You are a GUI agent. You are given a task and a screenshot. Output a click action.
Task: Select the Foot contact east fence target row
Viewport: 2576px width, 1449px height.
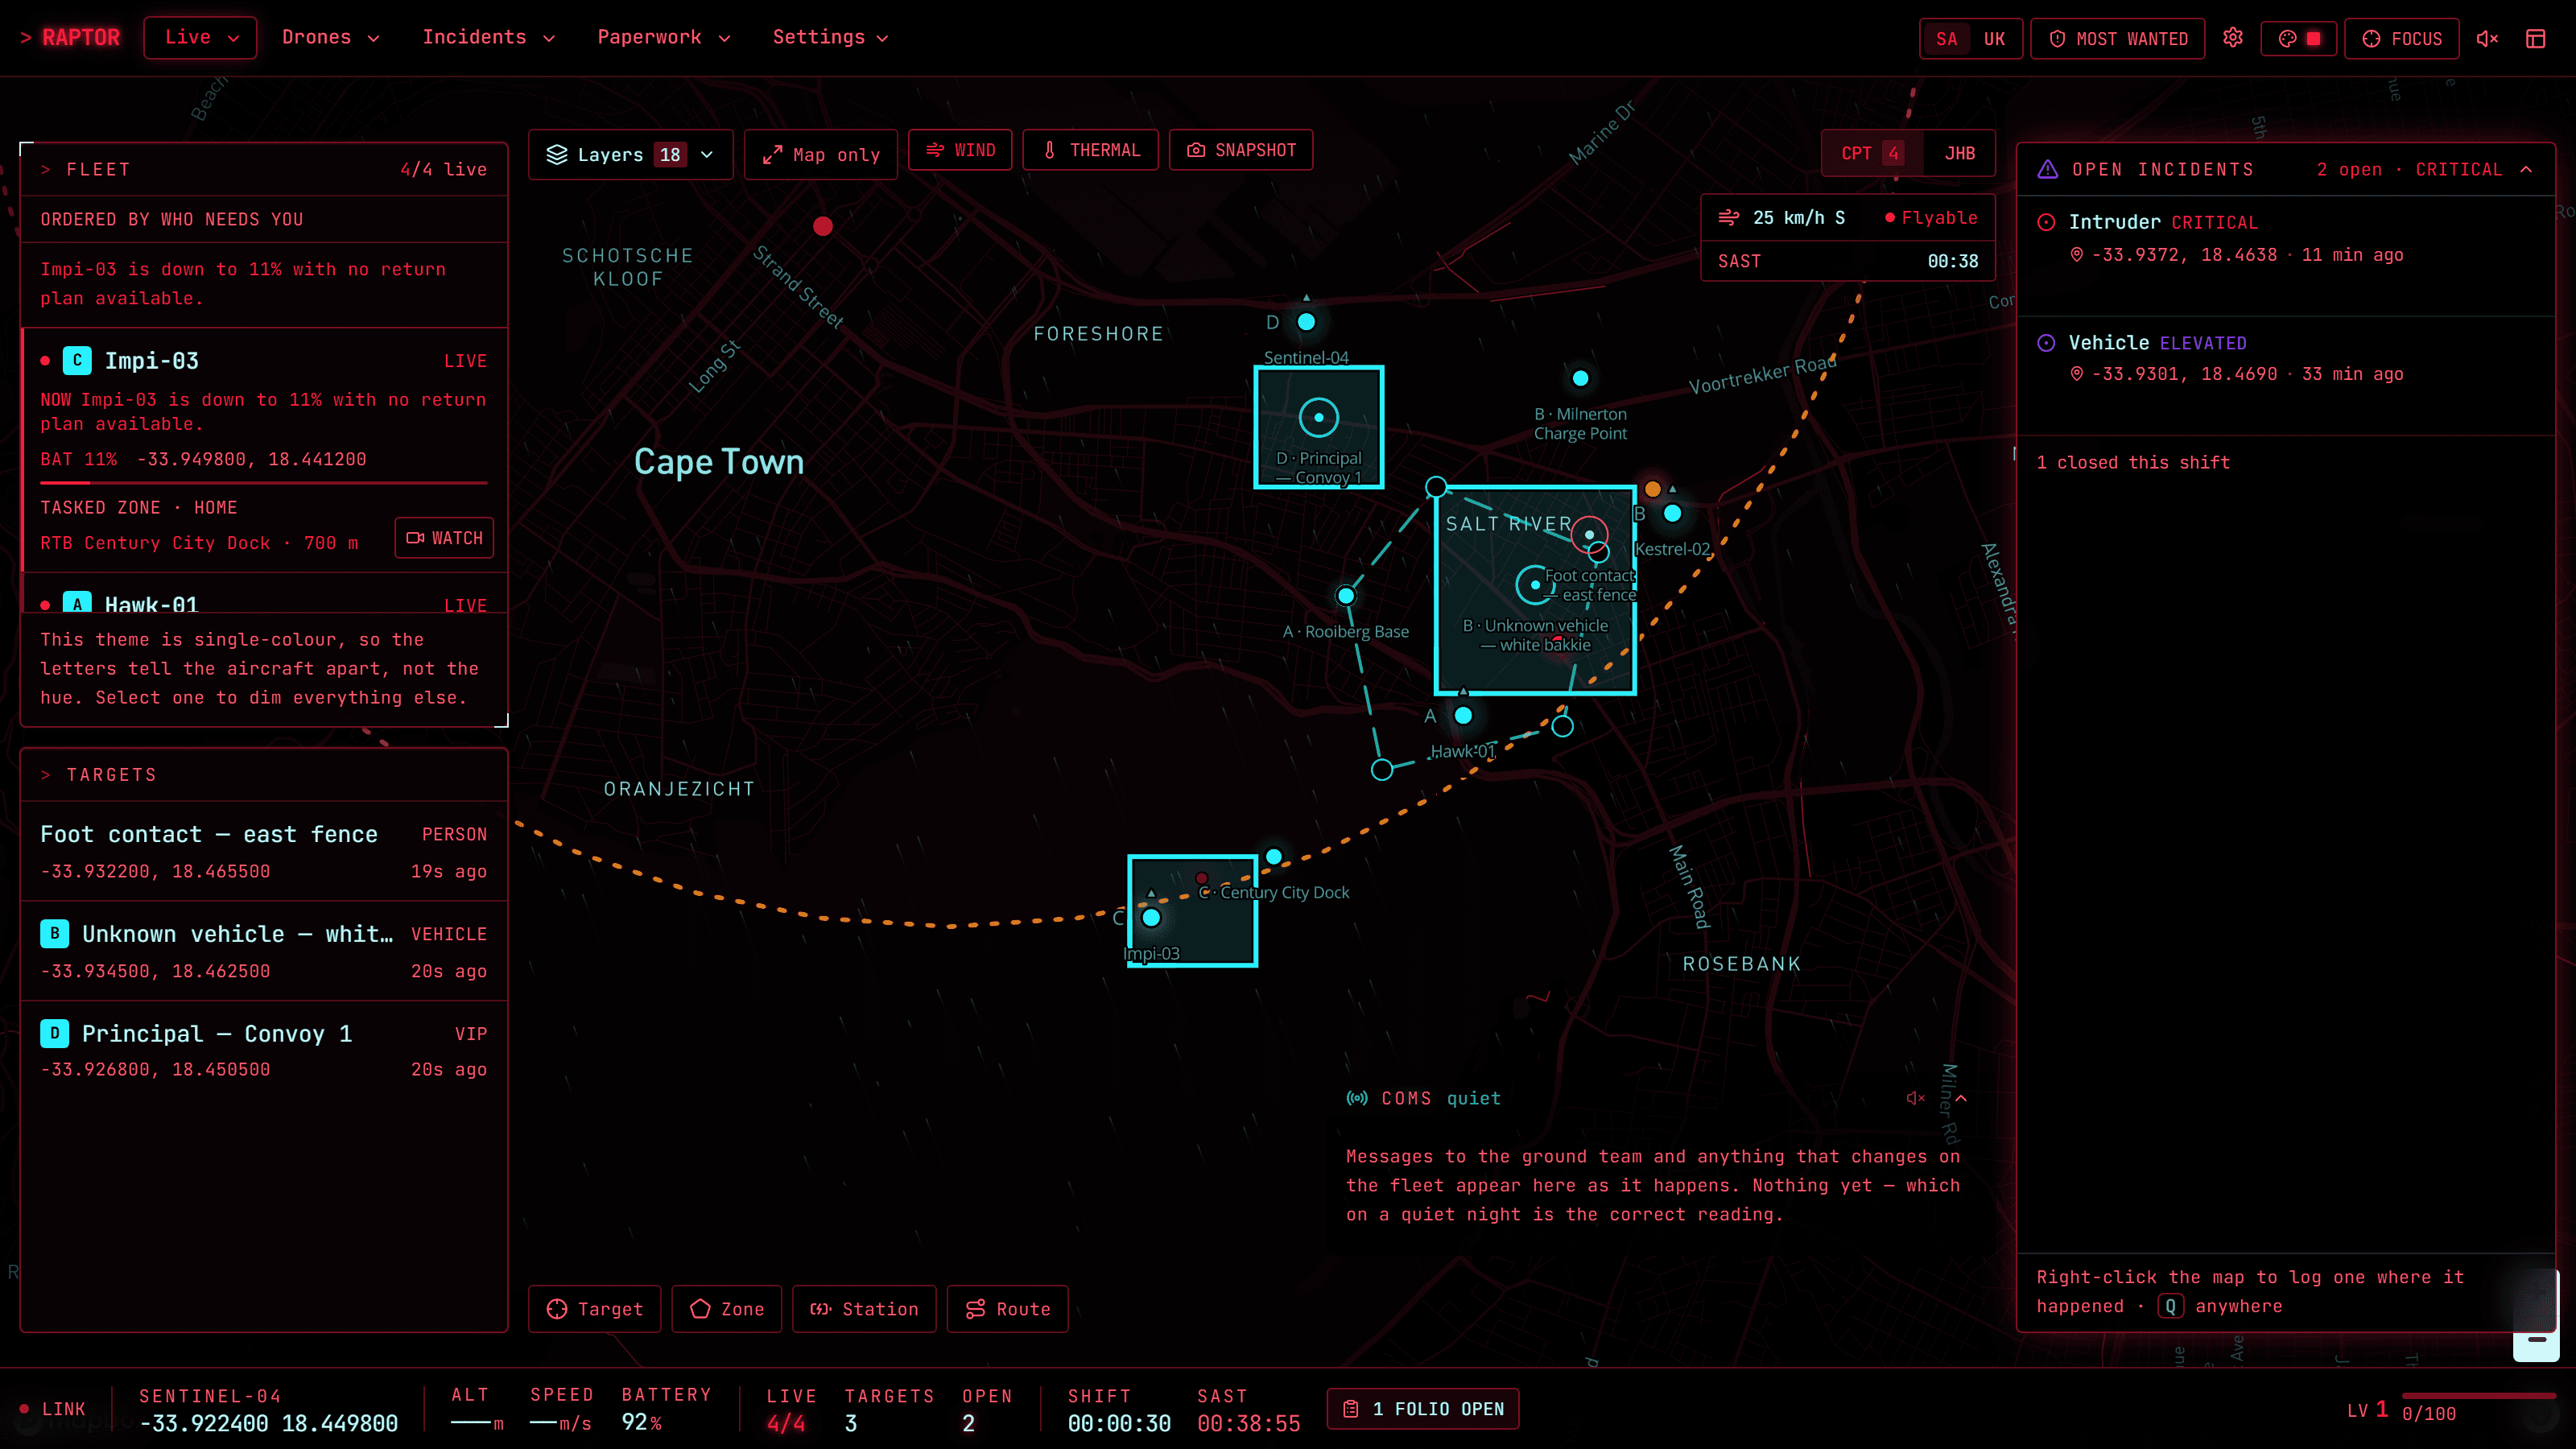pyautogui.click(x=264, y=851)
